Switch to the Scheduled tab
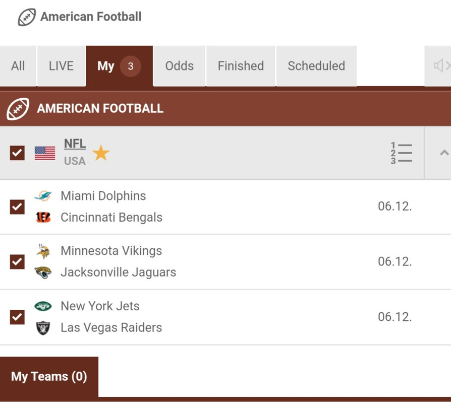 pos(316,66)
